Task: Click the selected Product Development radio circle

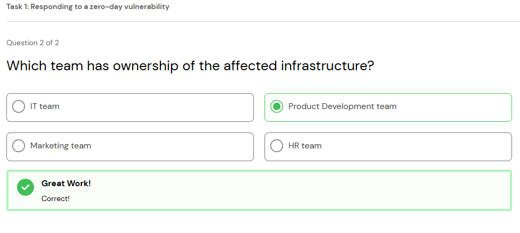Action: tap(277, 107)
